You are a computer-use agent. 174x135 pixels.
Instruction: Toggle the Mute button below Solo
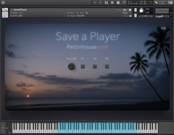(136, 15)
